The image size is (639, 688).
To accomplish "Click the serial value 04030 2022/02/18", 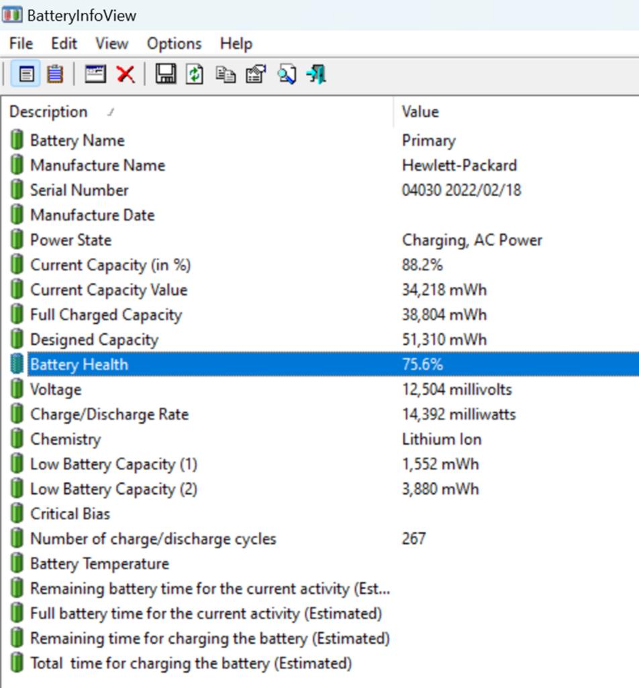I will [x=462, y=190].
